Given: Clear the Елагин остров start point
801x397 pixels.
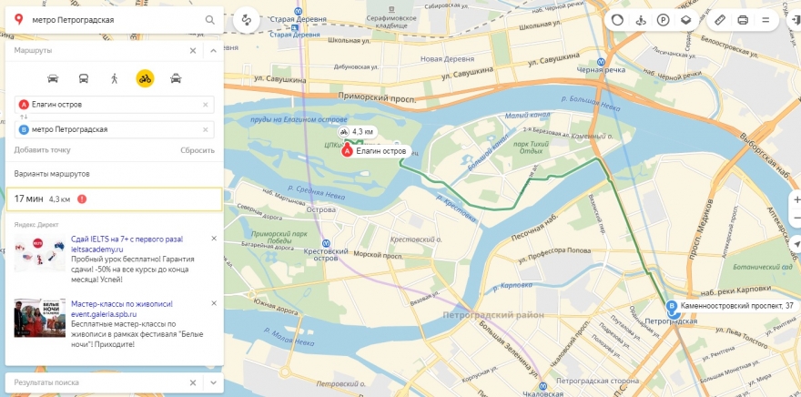Looking at the screenshot, I should [206, 105].
